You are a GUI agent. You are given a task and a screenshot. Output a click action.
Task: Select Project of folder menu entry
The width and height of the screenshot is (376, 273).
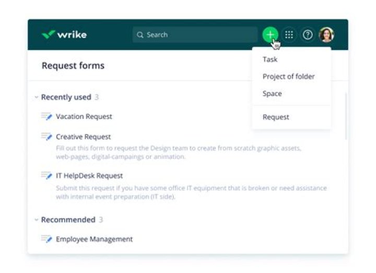[x=288, y=76]
